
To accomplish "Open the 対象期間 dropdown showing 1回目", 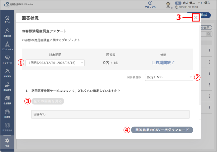I will click(x=55, y=63).
